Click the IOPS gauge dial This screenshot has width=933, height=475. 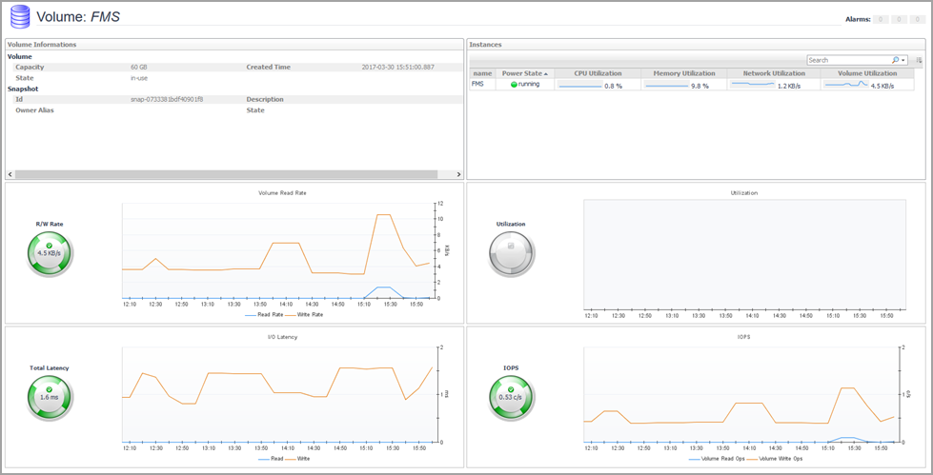512,397
